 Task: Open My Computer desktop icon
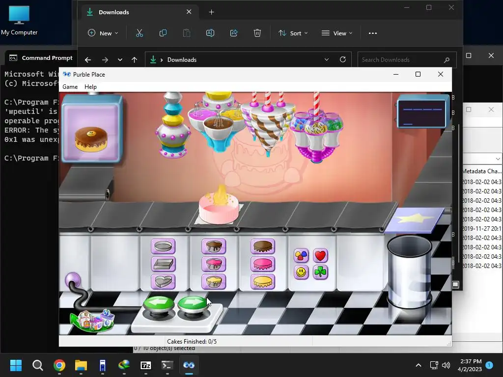click(x=19, y=20)
